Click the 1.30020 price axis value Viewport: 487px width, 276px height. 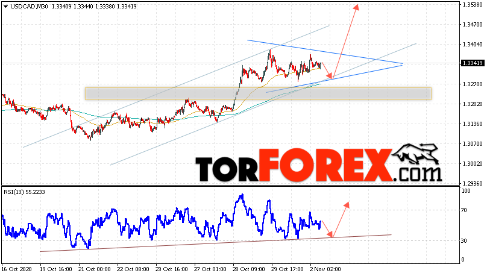[473, 164]
